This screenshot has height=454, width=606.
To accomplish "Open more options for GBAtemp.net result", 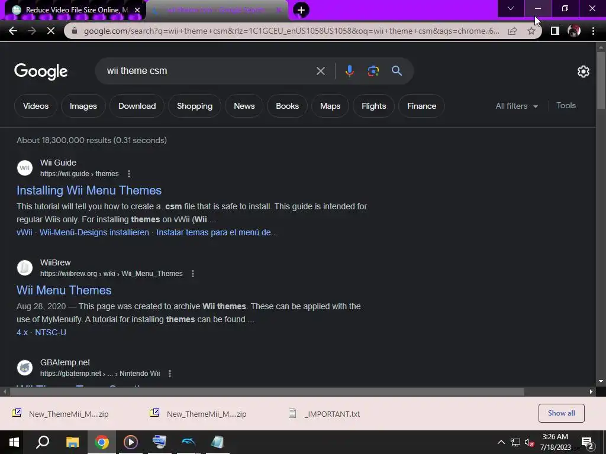I will (x=170, y=374).
